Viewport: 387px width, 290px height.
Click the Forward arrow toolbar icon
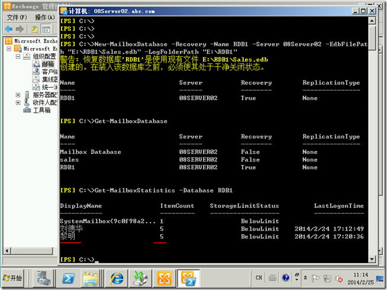tap(20, 29)
